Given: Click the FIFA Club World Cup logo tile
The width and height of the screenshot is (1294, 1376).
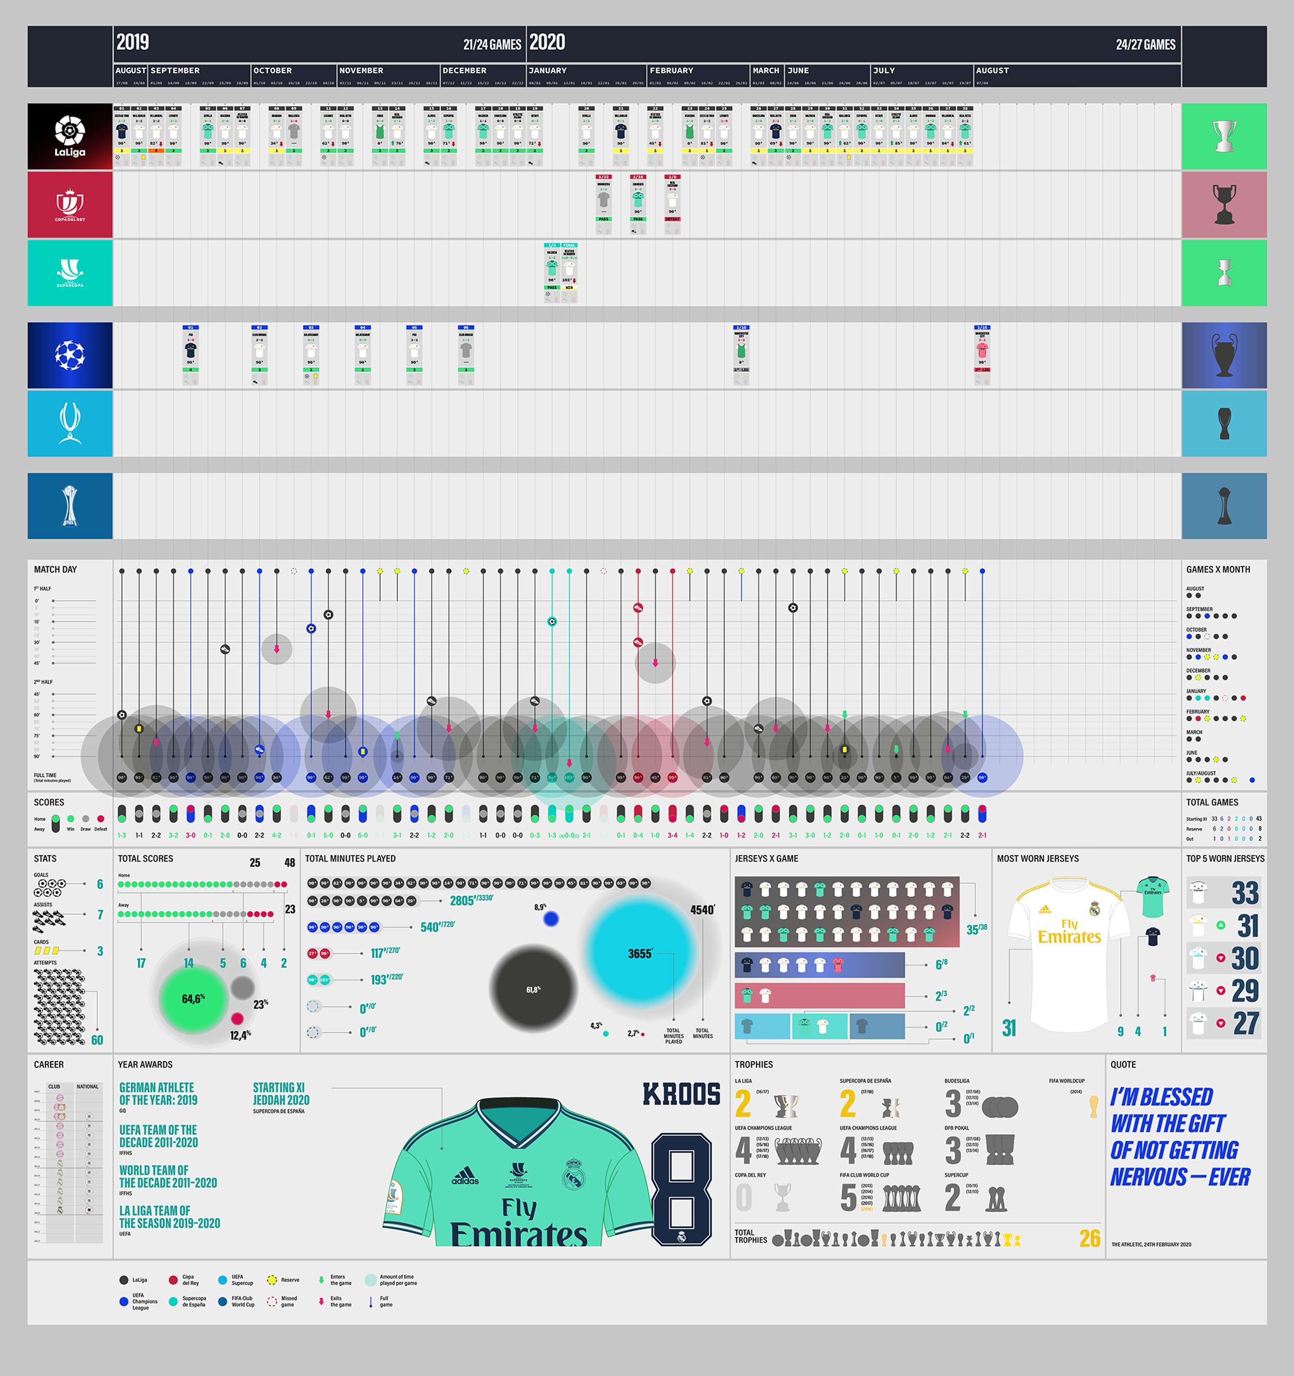Looking at the screenshot, I should [70, 506].
